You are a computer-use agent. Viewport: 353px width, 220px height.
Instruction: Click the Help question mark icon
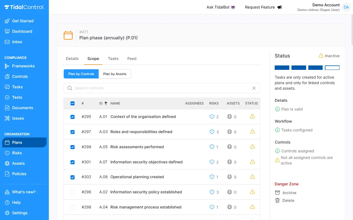pyautogui.click(x=7, y=202)
